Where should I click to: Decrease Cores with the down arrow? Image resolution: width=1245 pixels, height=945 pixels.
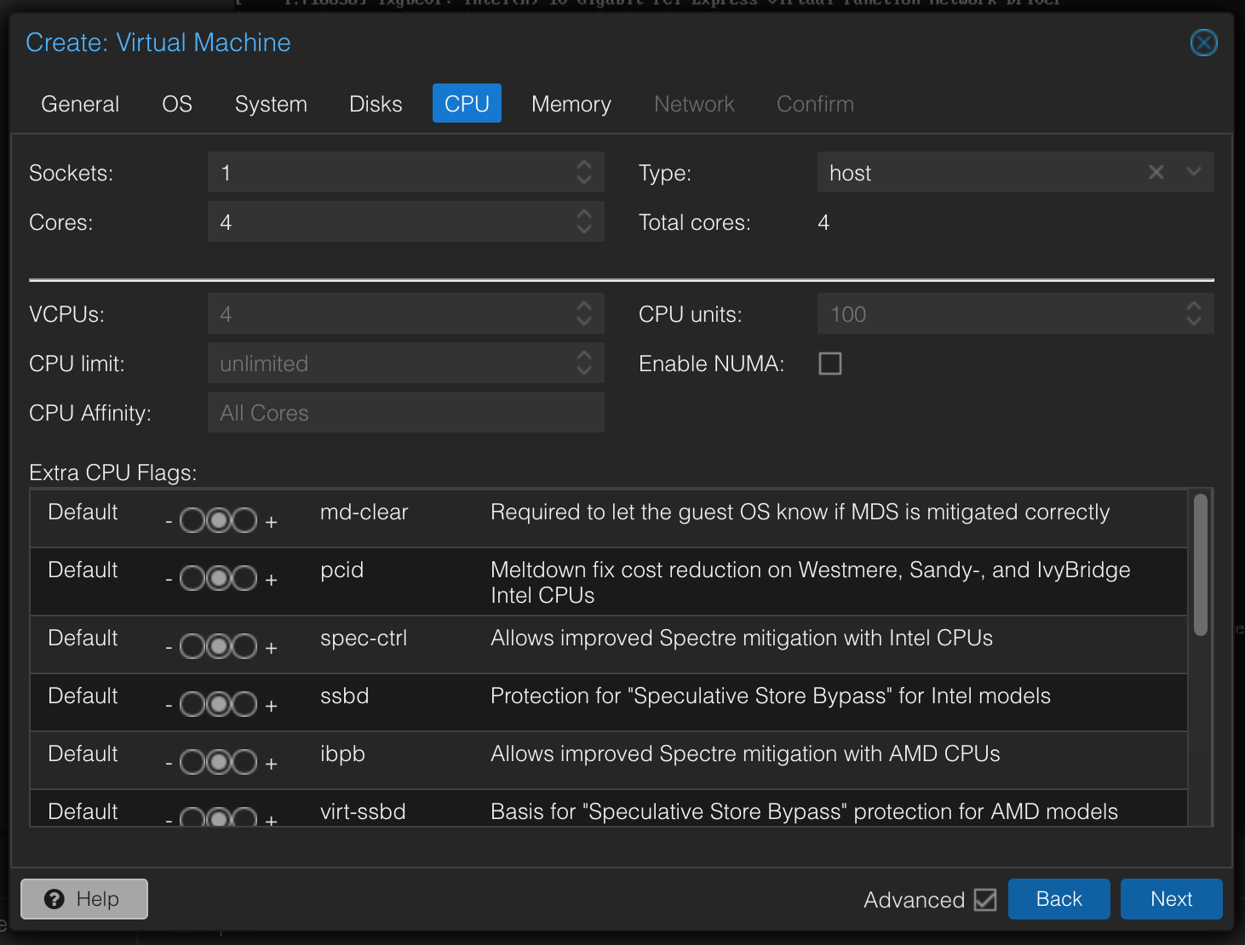coord(584,229)
